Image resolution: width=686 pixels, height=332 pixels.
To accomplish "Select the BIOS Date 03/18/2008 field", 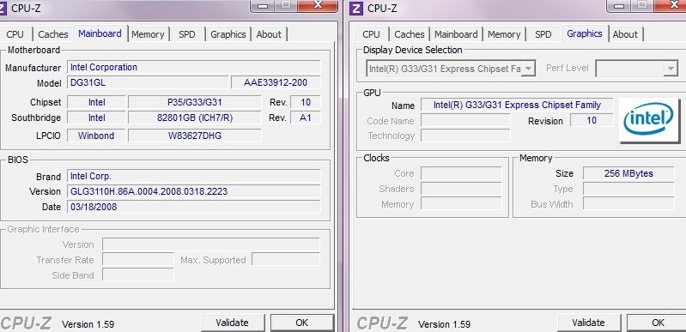I will 193,207.
